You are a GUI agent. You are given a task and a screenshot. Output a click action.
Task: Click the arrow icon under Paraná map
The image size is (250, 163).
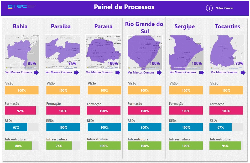click(x=118, y=73)
